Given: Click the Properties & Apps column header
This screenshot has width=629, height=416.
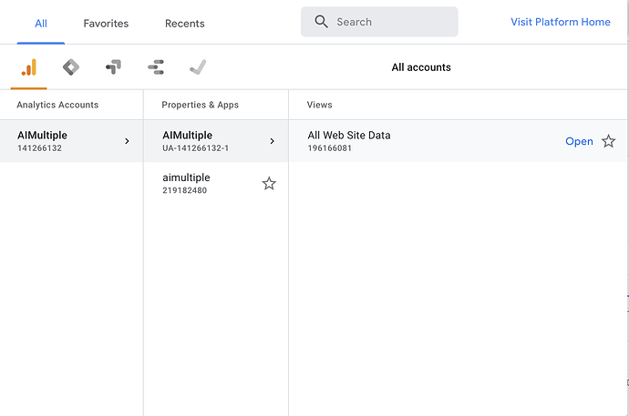Looking at the screenshot, I should [201, 105].
